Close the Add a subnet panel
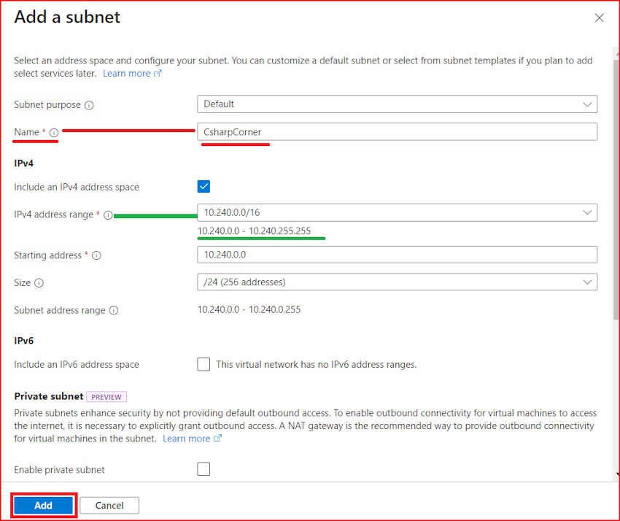 [x=599, y=18]
